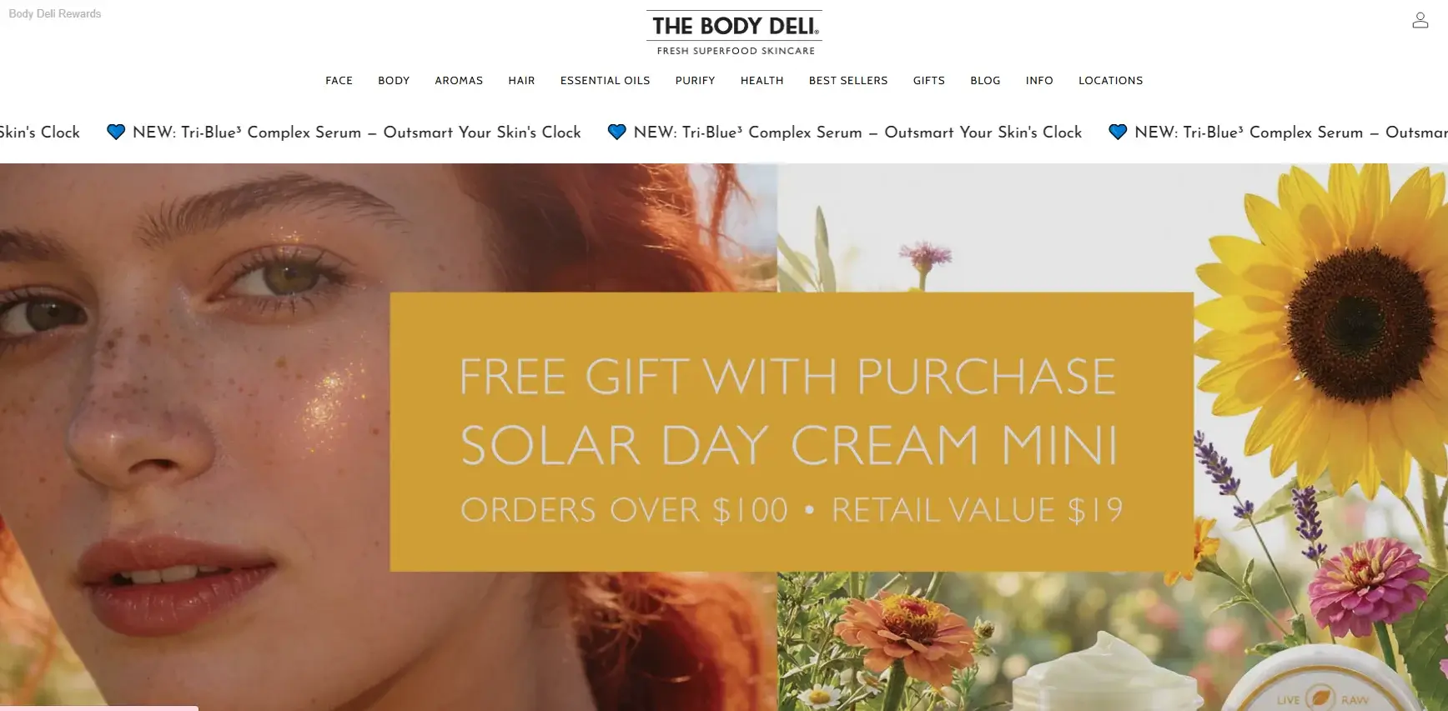Screen dimensions: 1448x711
Task: Open the Gifts menu
Action: (x=928, y=81)
